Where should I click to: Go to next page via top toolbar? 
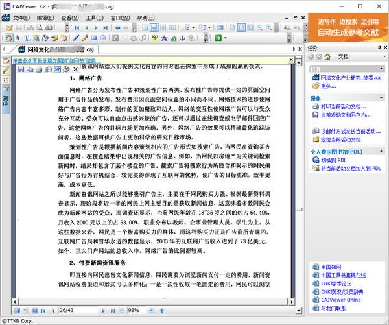96,27
